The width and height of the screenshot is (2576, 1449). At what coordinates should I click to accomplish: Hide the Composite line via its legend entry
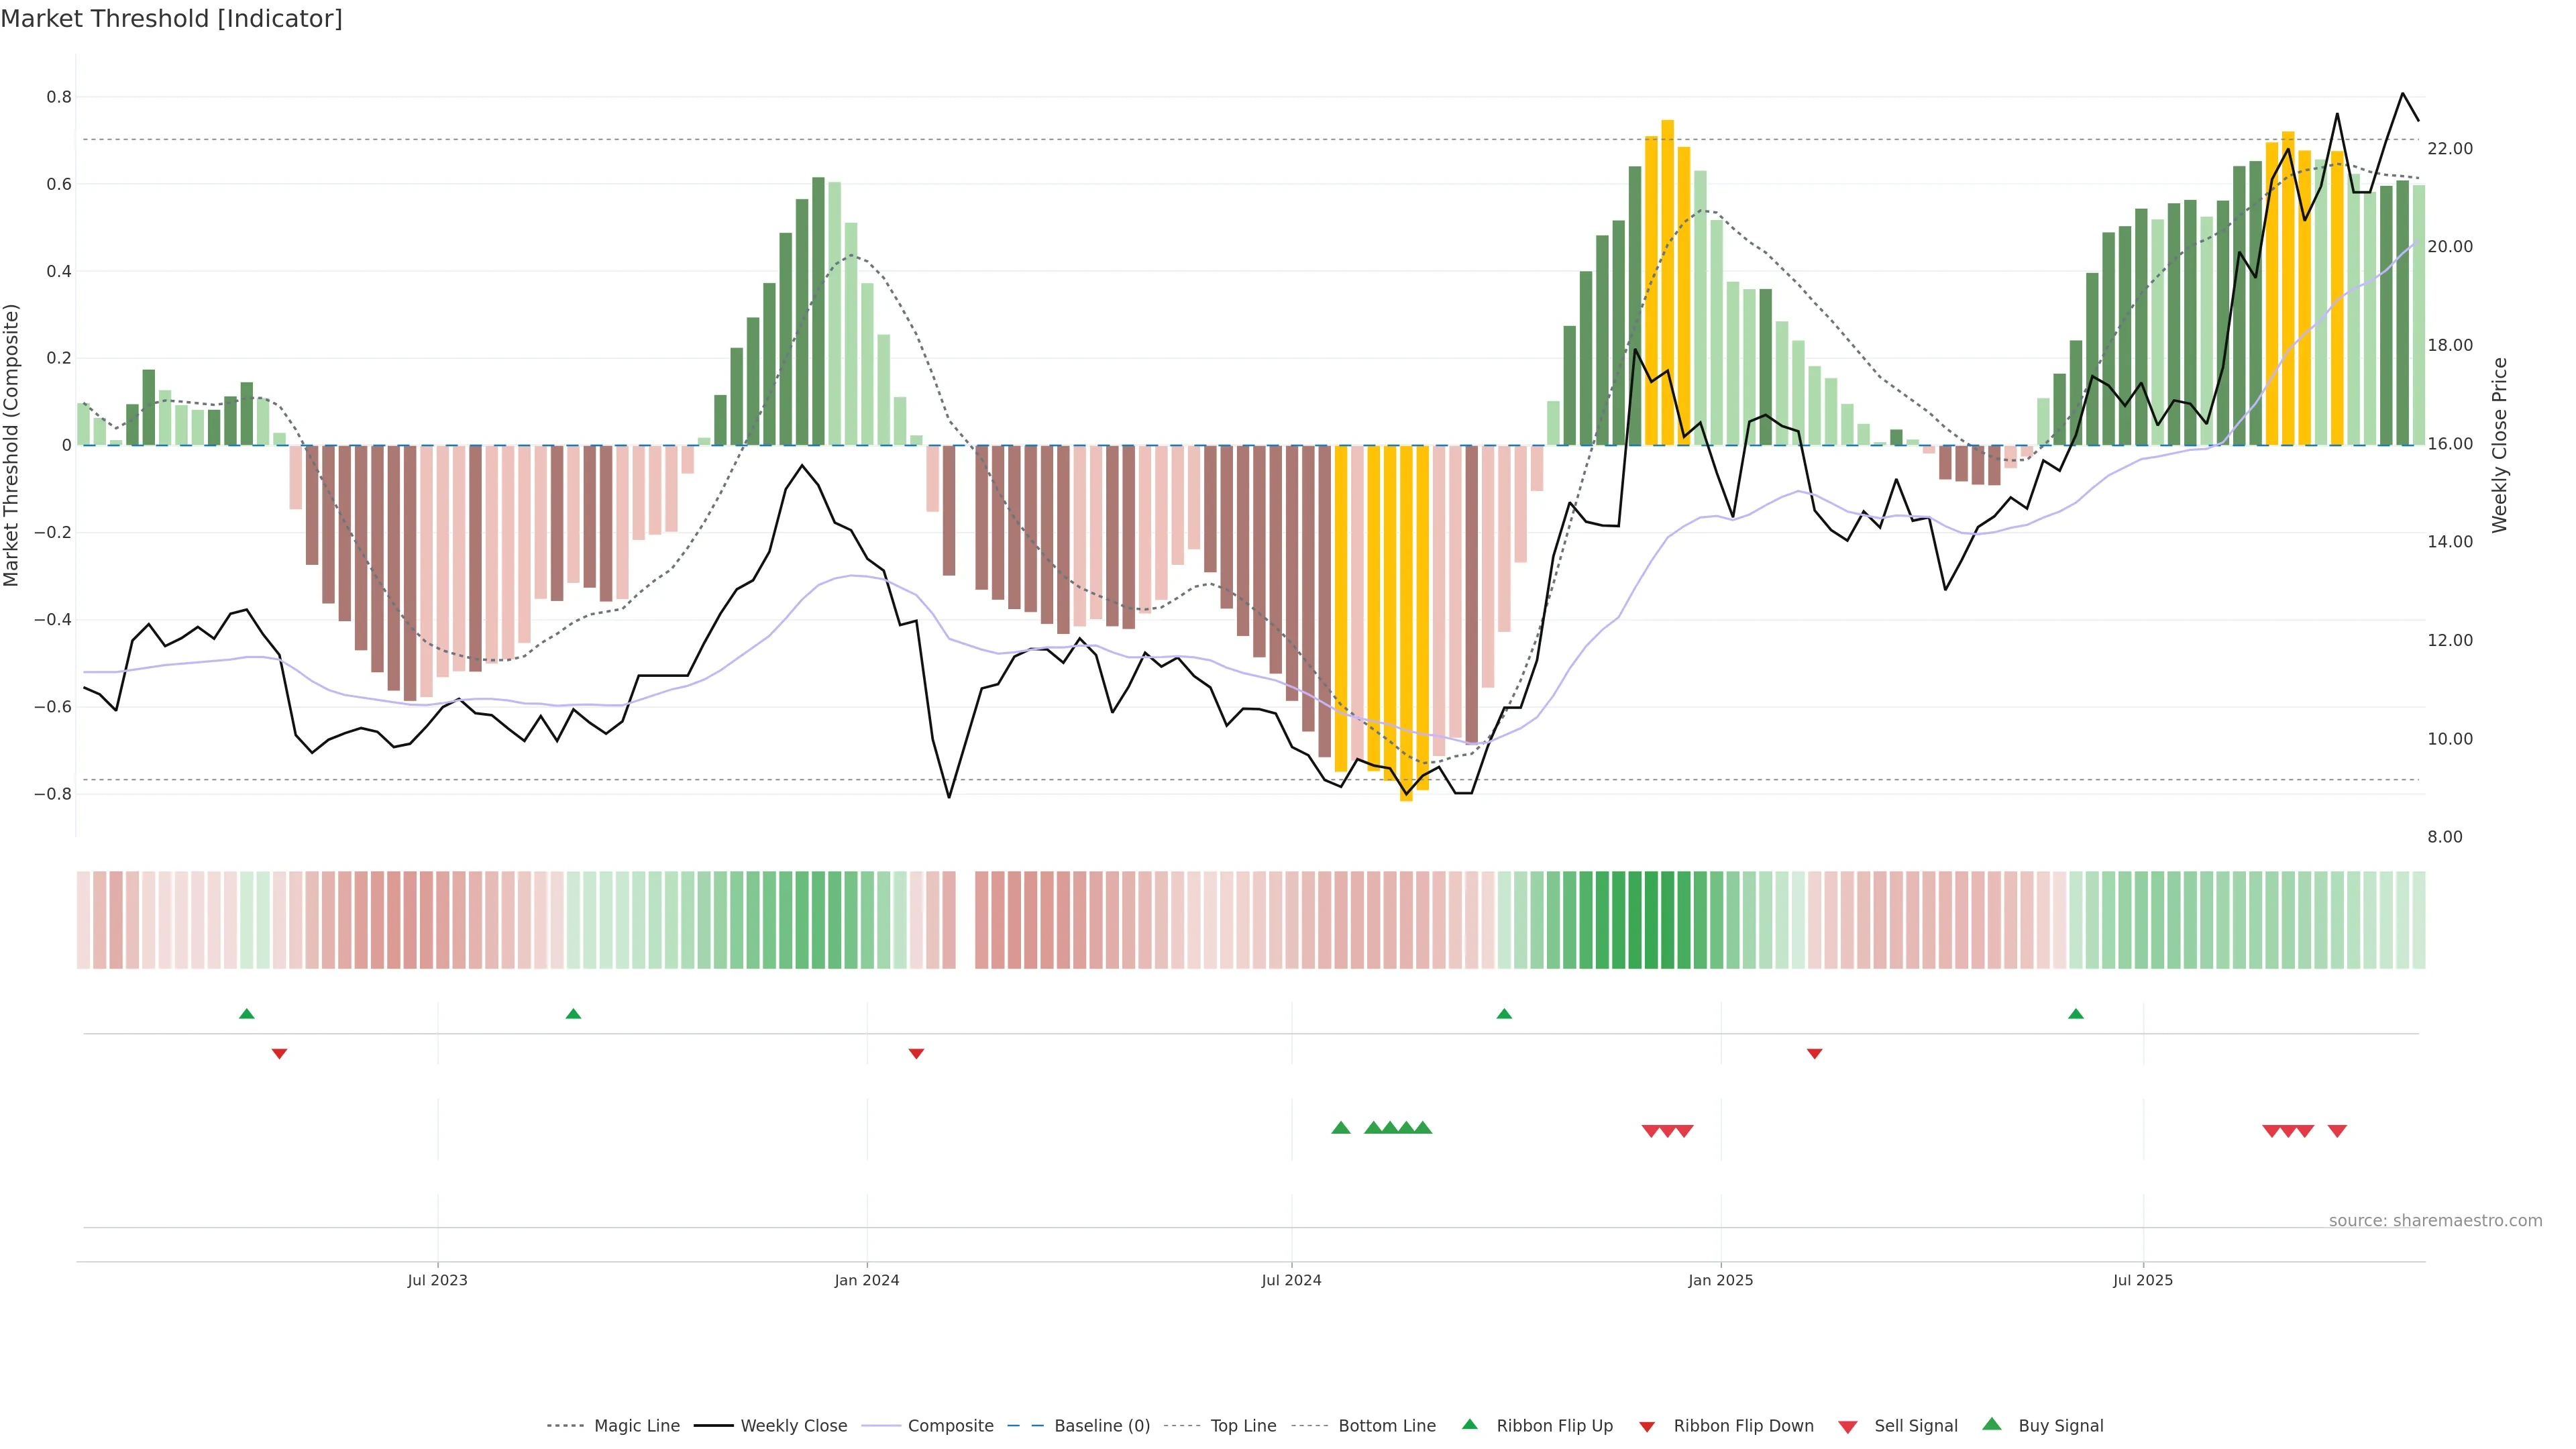[x=950, y=1426]
